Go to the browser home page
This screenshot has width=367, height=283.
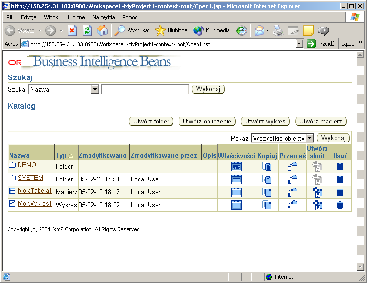pos(102,30)
